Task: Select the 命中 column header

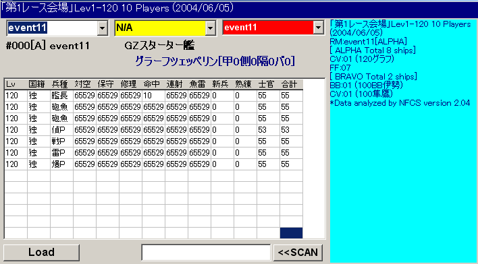Action: 154,84
